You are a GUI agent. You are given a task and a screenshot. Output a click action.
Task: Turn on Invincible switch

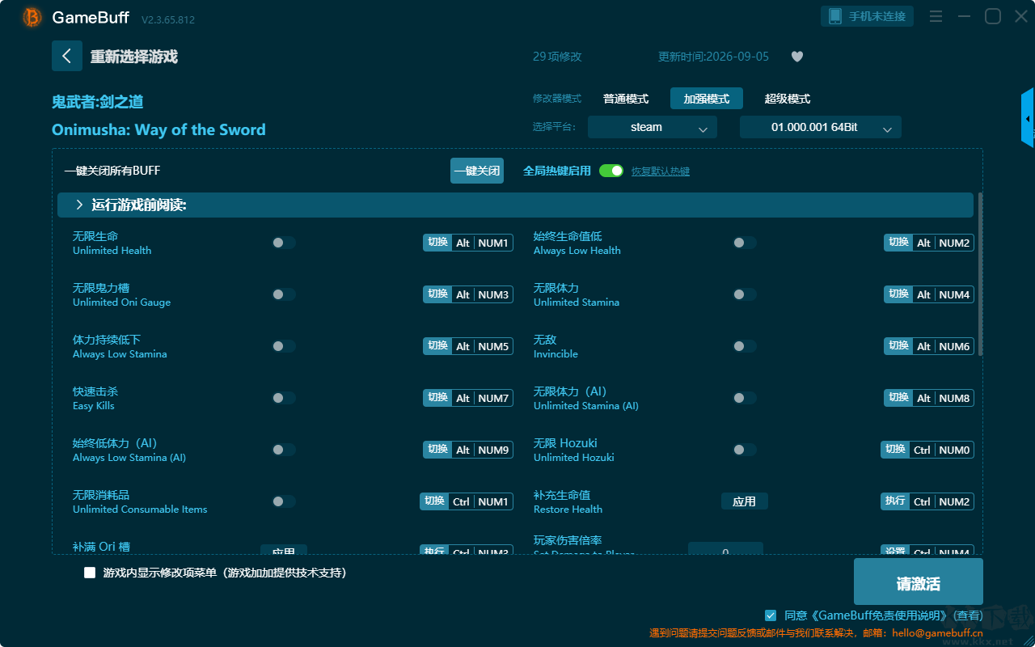click(x=745, y=346)
